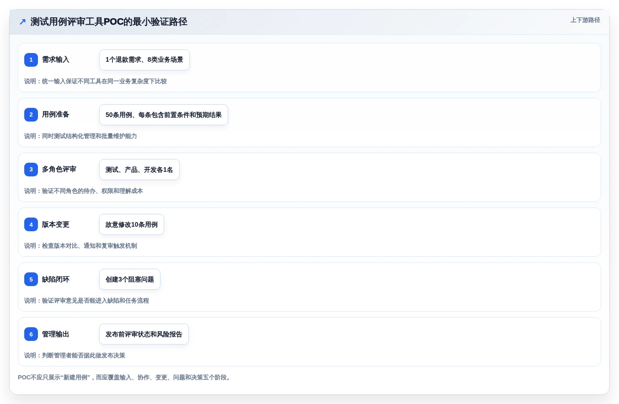Select the 管理输出 step label
The width and height of the screenshot is (619, 404).
point(56,334)
